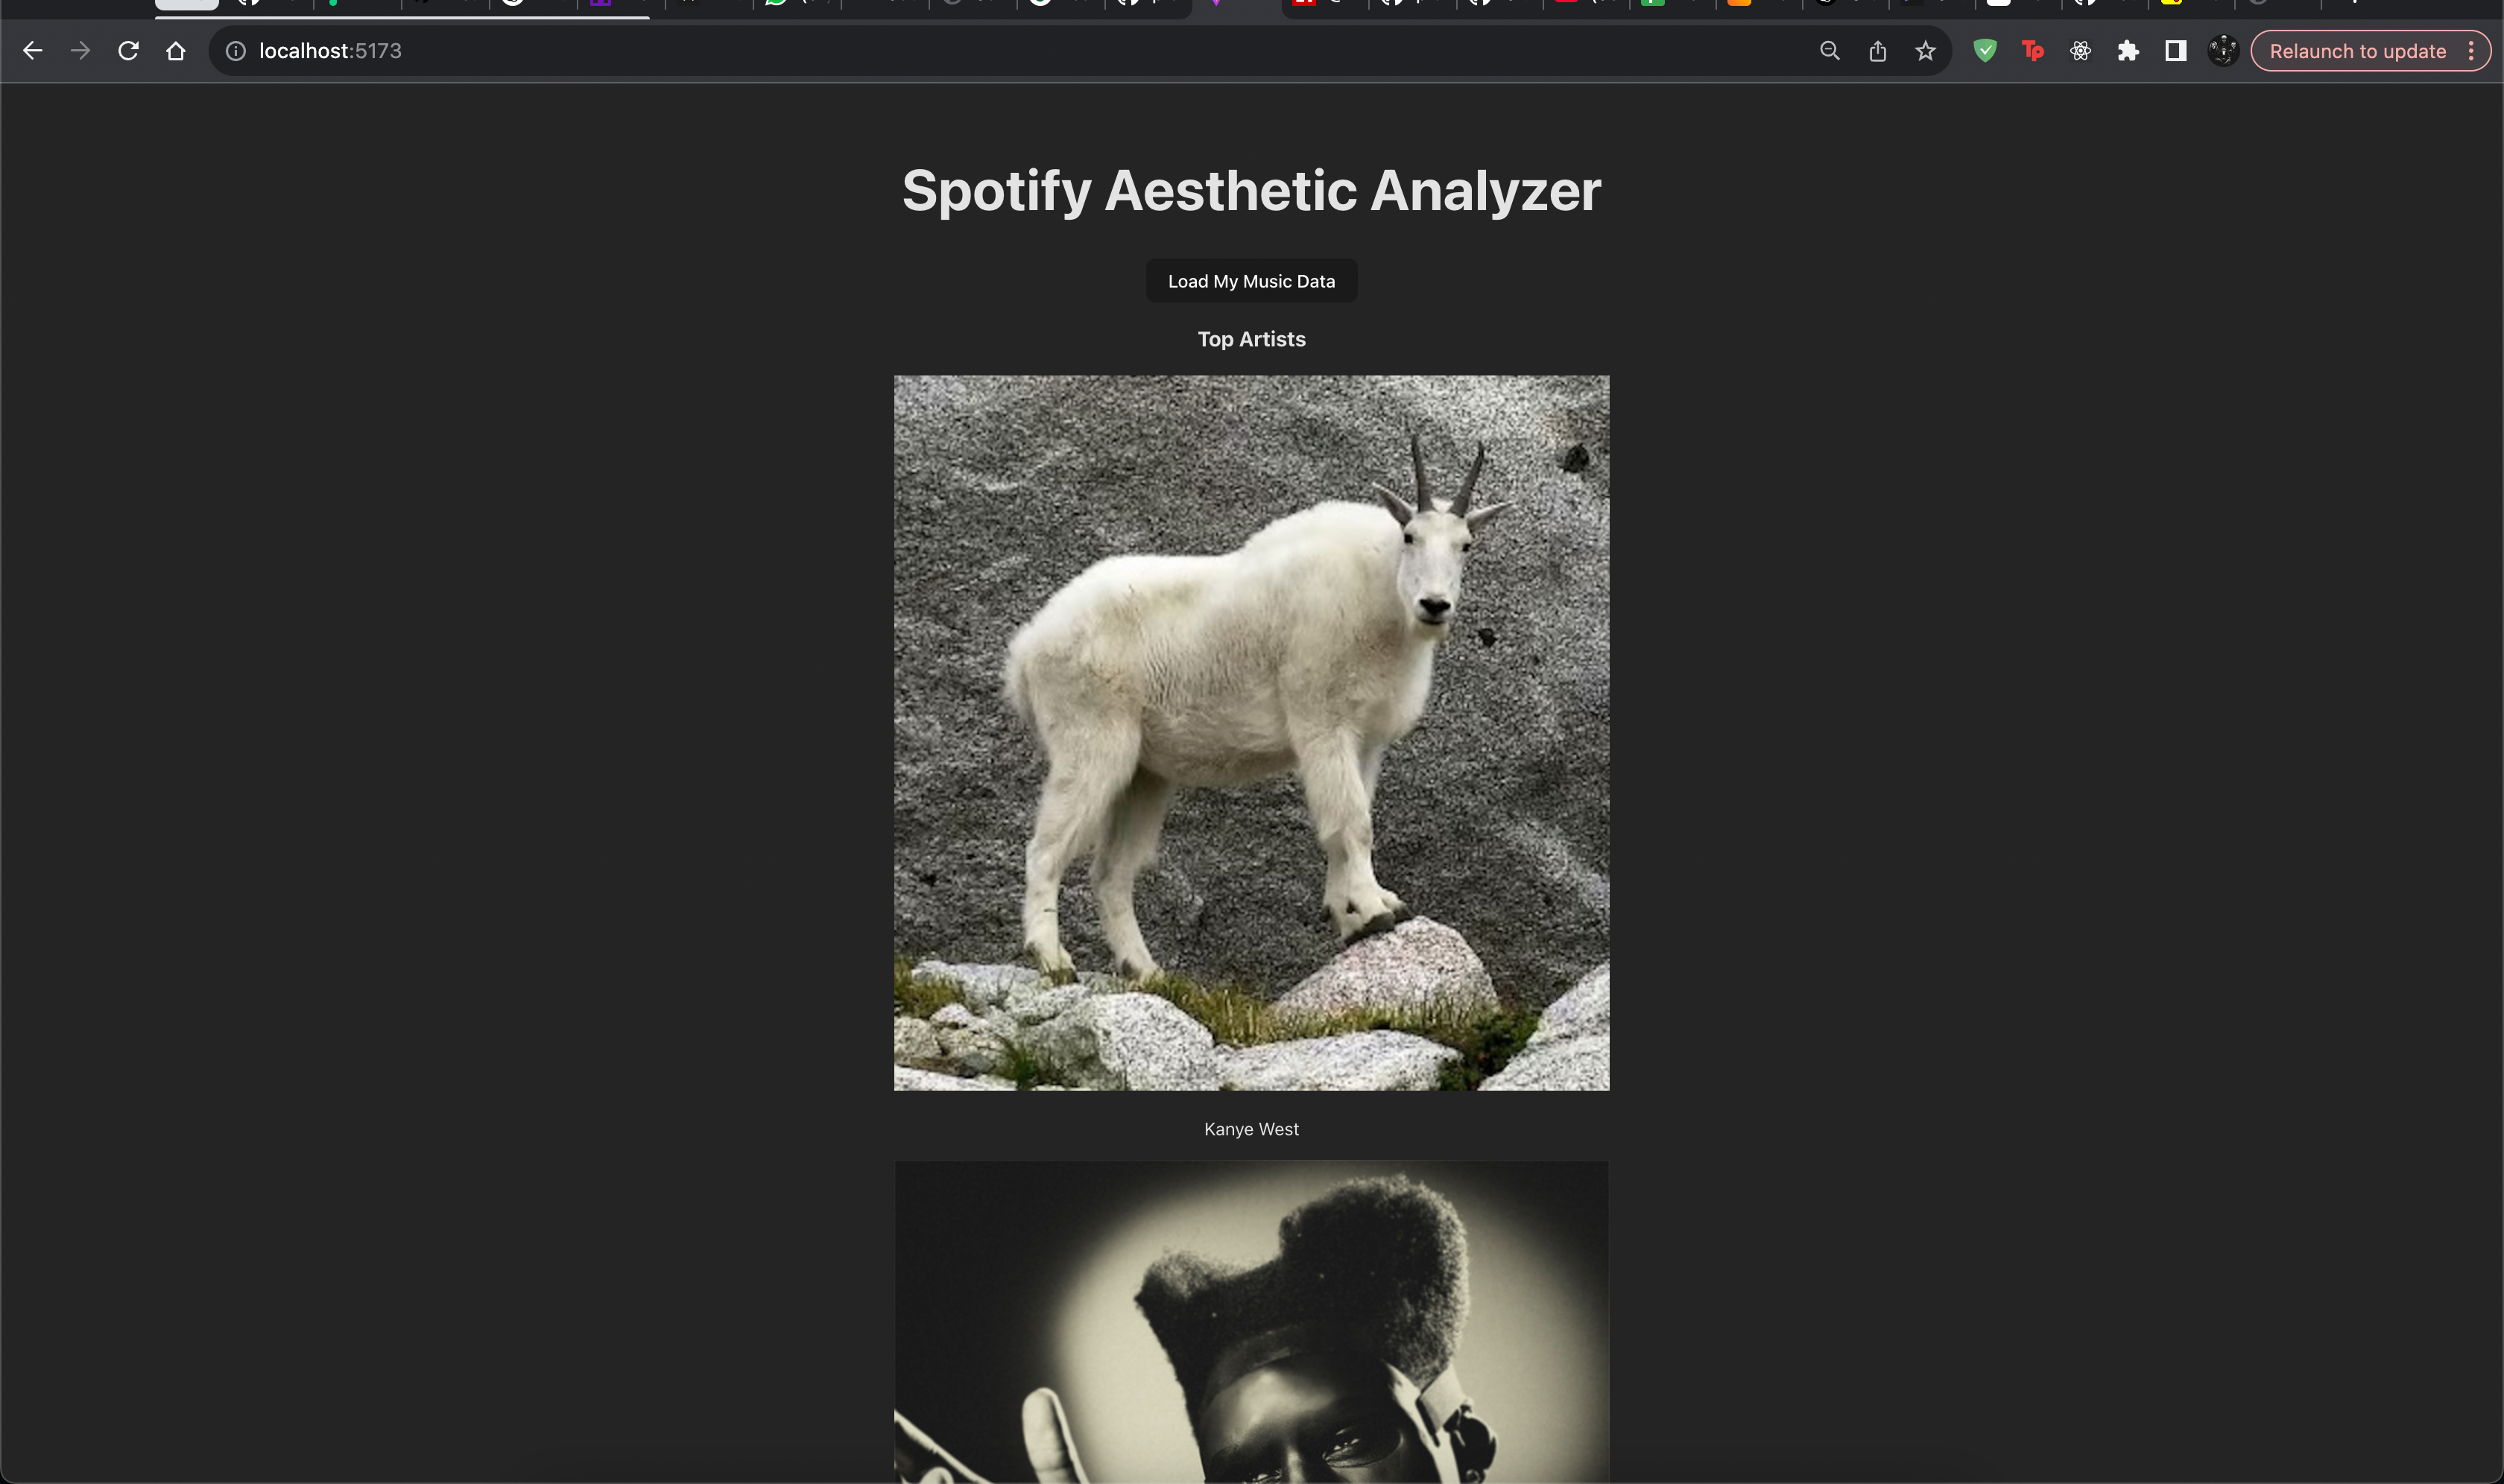Image resolution: width=2504 pixels, height=1484 pixels.
Task: Toggle the browser side panel
Action: pos(2175,51)
